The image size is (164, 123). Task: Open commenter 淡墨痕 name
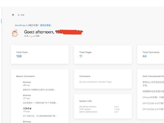pyautogui.click(x=27, y=108)
